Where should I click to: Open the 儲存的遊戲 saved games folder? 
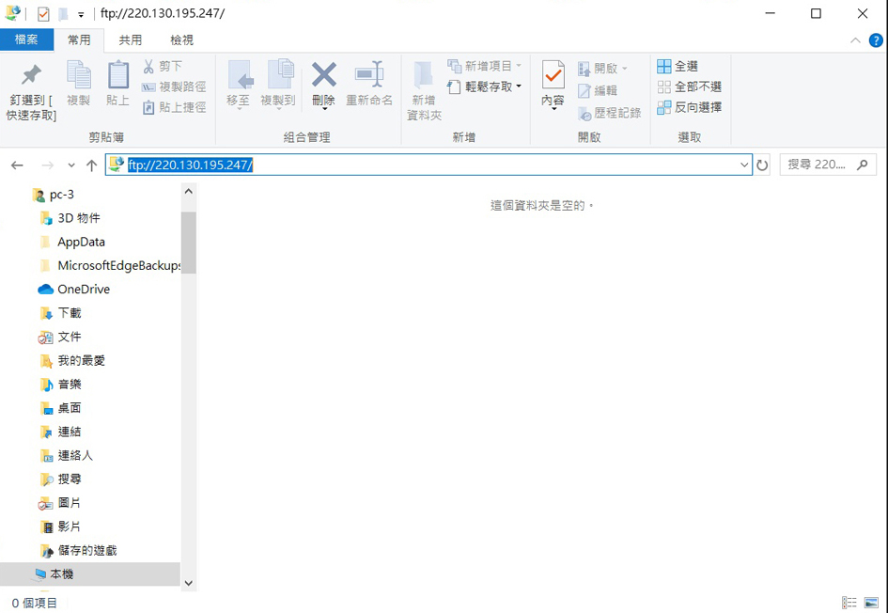[x=79, y=551]
